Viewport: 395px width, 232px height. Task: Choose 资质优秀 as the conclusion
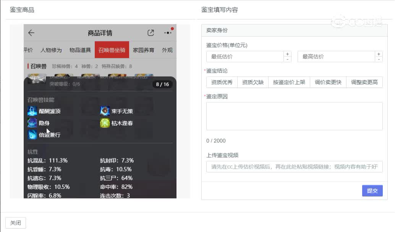(222, 82)
